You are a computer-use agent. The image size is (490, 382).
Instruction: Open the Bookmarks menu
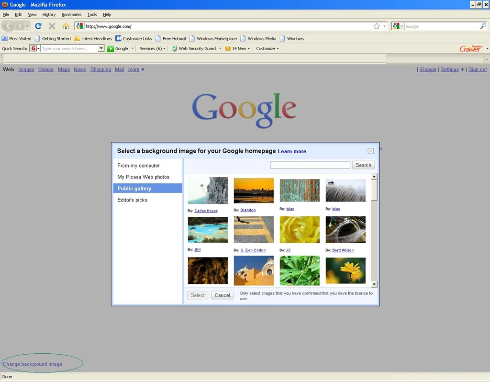(71, 14)
